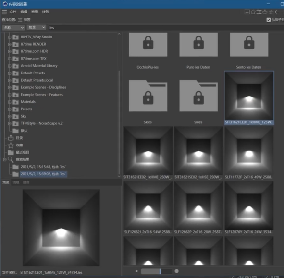Click the large thumbnail size dot
The image size is (284, 278).
176,271
